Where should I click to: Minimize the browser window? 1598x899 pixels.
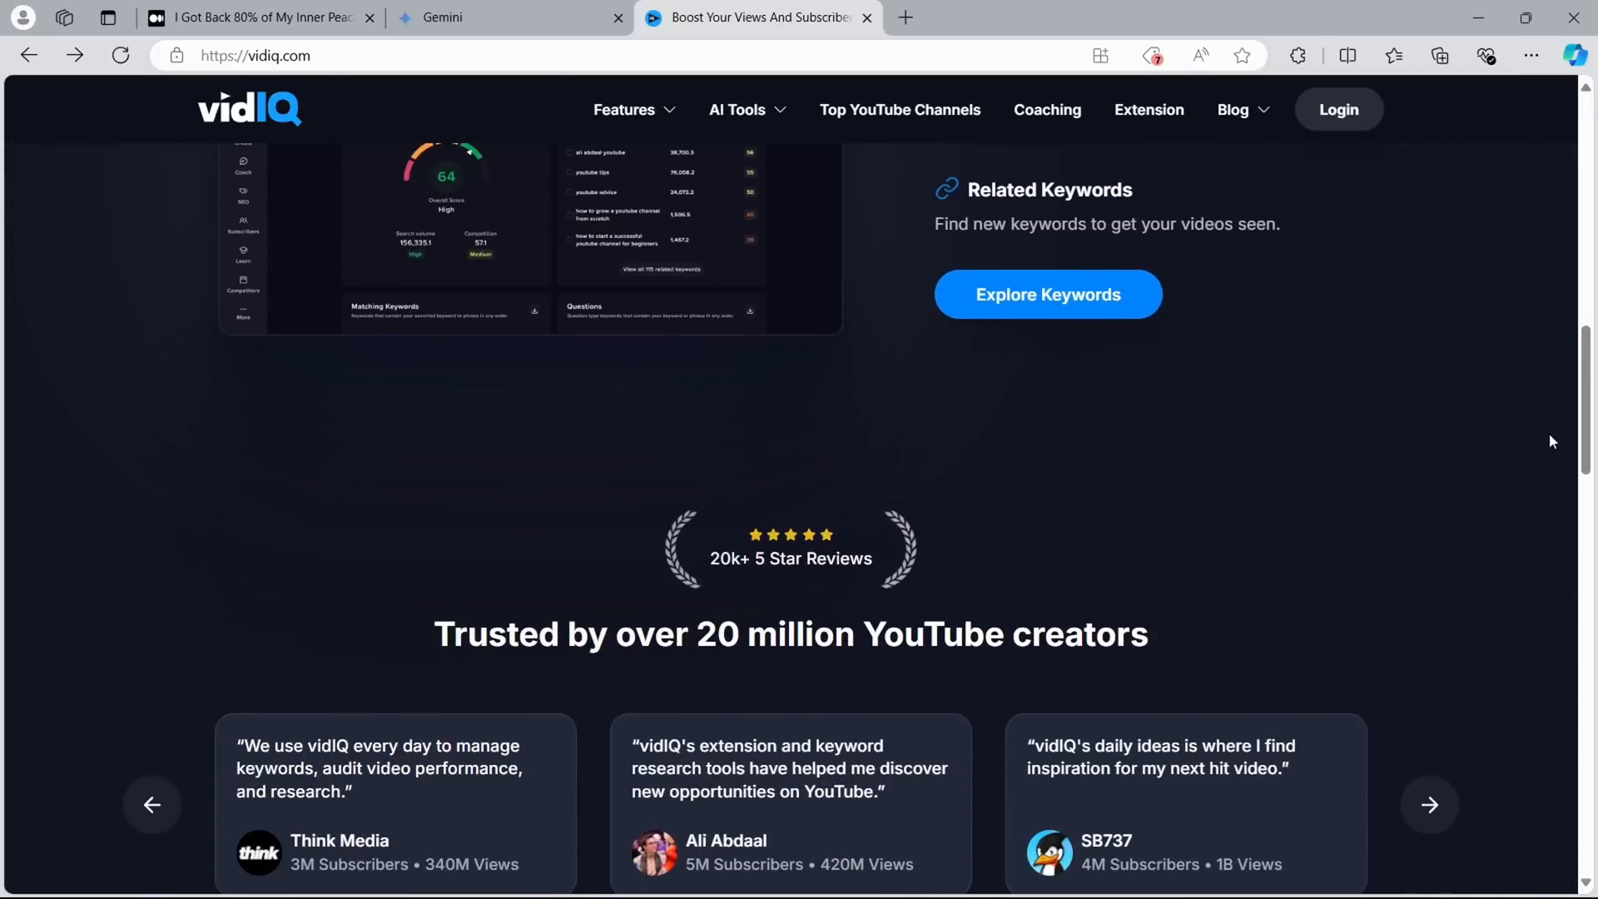(x=1478, y=17)
